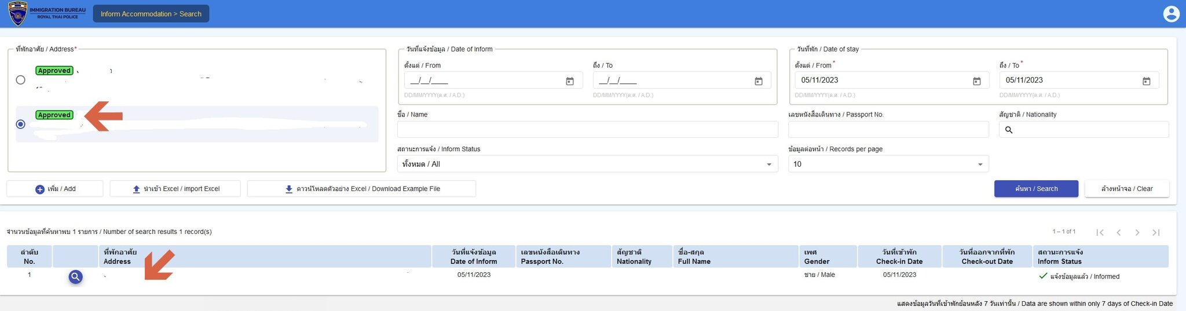Click the Inform Status column header
Viewport: 1186px width, 311px height.
[1100, 257]
